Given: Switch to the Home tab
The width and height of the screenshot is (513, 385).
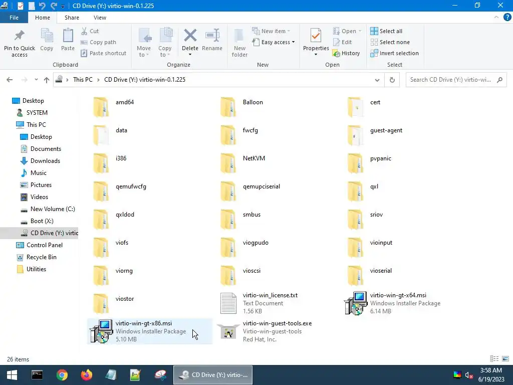Looking at the screenshot, I should coord(43,18).
